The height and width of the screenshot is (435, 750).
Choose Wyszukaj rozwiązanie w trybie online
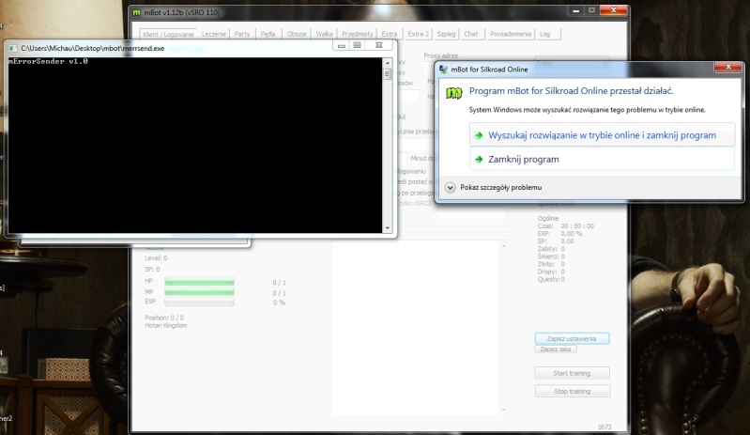(x=602, y=135)
